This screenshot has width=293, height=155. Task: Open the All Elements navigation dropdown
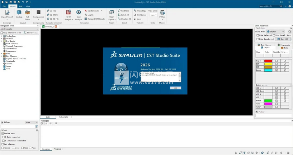pos(19,29)
